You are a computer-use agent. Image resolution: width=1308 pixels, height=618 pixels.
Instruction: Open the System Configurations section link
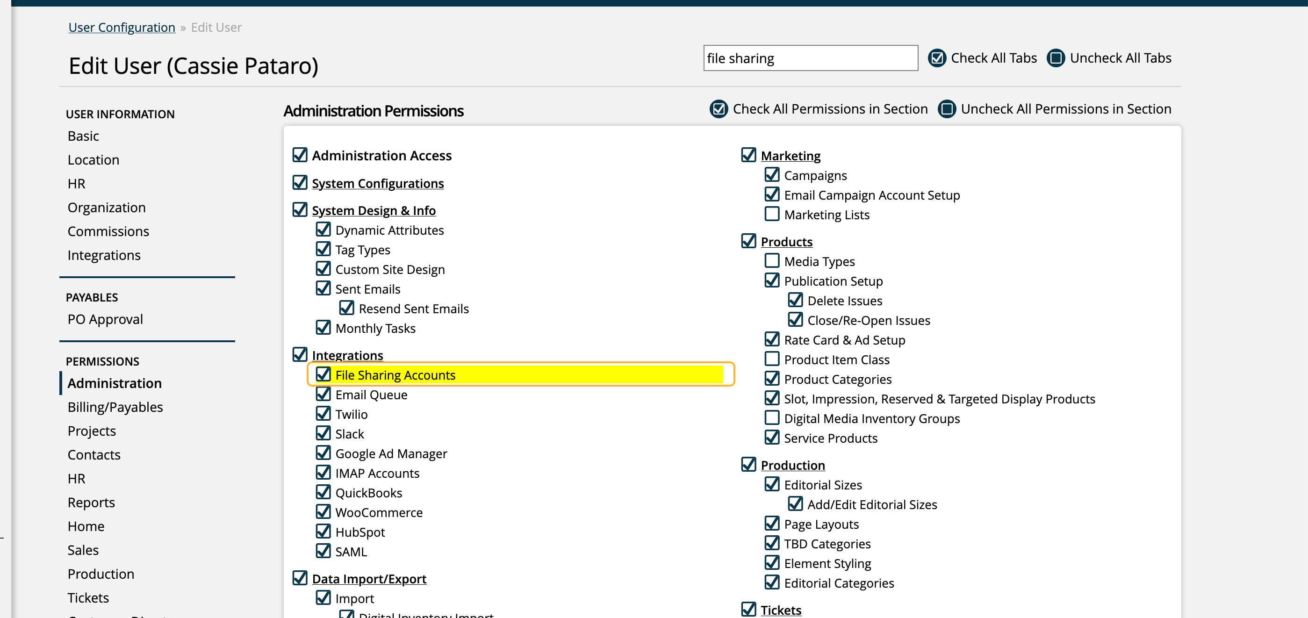[377, 183]
